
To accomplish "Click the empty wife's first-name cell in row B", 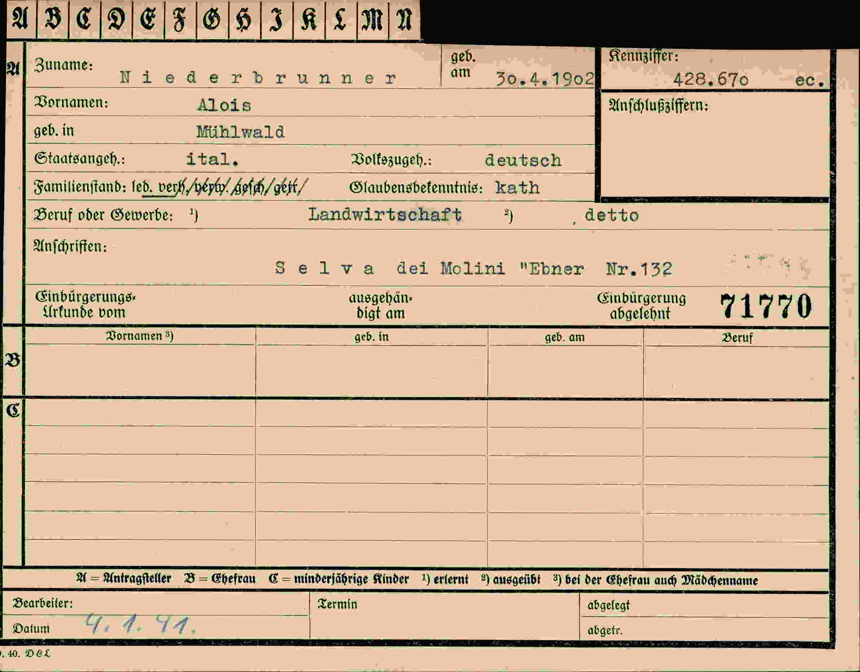I will point(140,370).
